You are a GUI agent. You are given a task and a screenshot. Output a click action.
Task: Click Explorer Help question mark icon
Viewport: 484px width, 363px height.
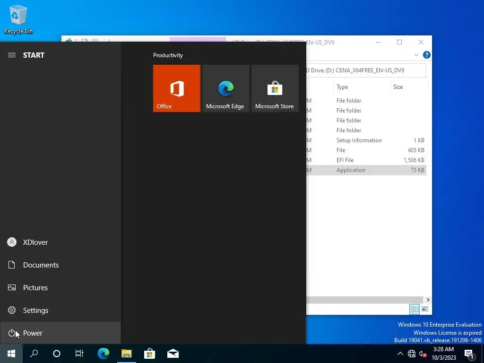[427, 55]
